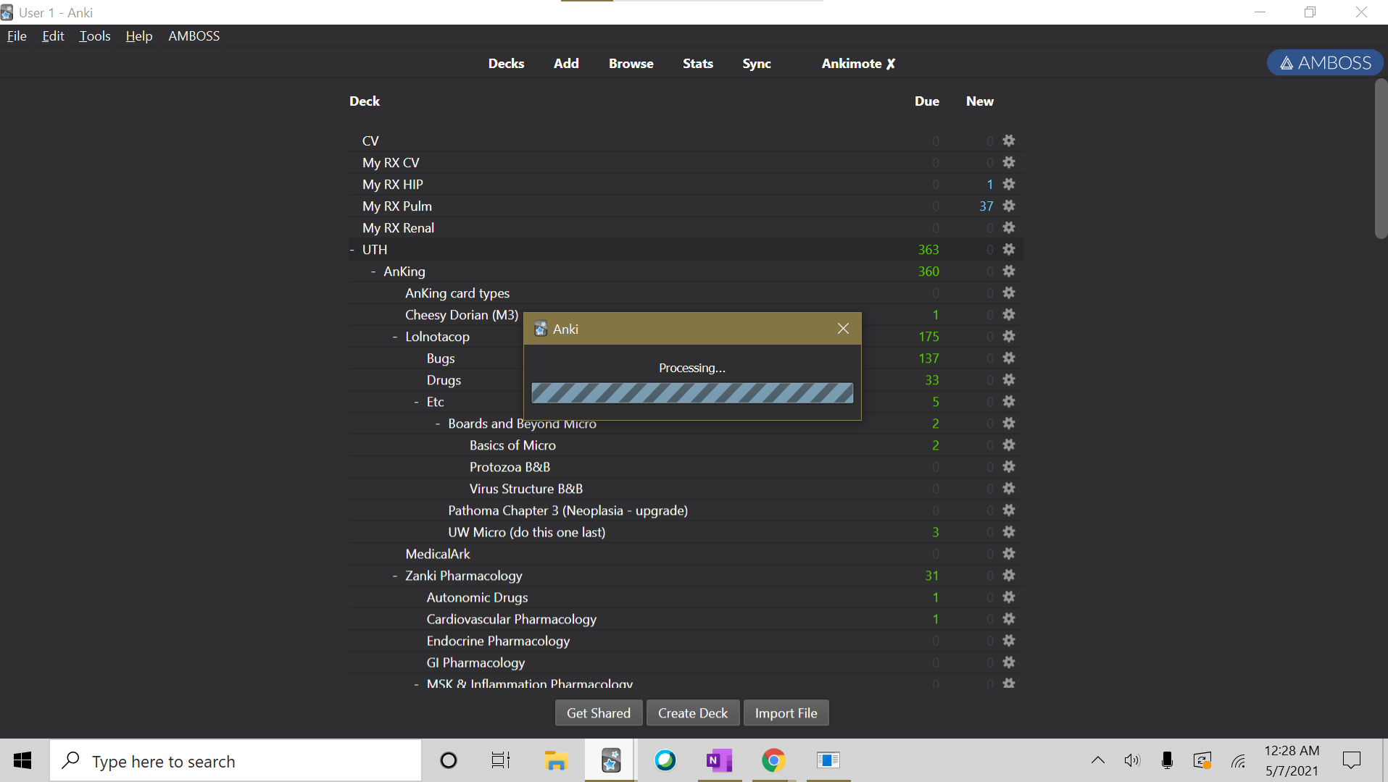Open Task View on taskbar
Screen dimensions: 1388x782
(501, 761)
